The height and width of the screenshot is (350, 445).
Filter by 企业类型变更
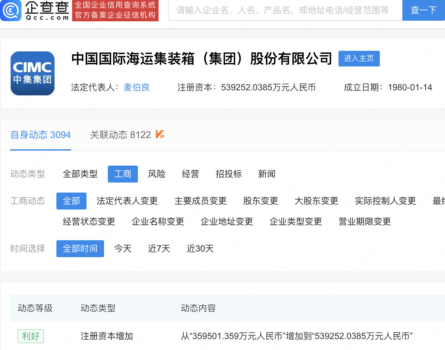click(296, 222)
